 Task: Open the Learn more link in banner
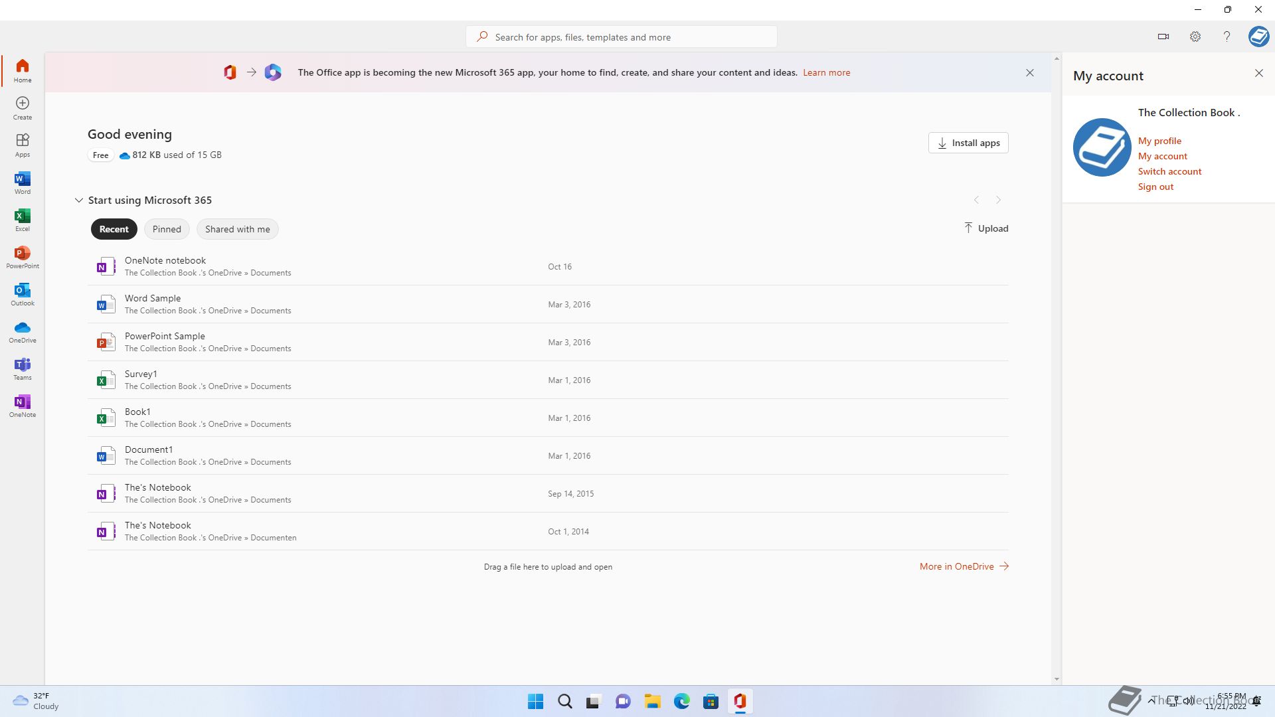coord(826,72)
